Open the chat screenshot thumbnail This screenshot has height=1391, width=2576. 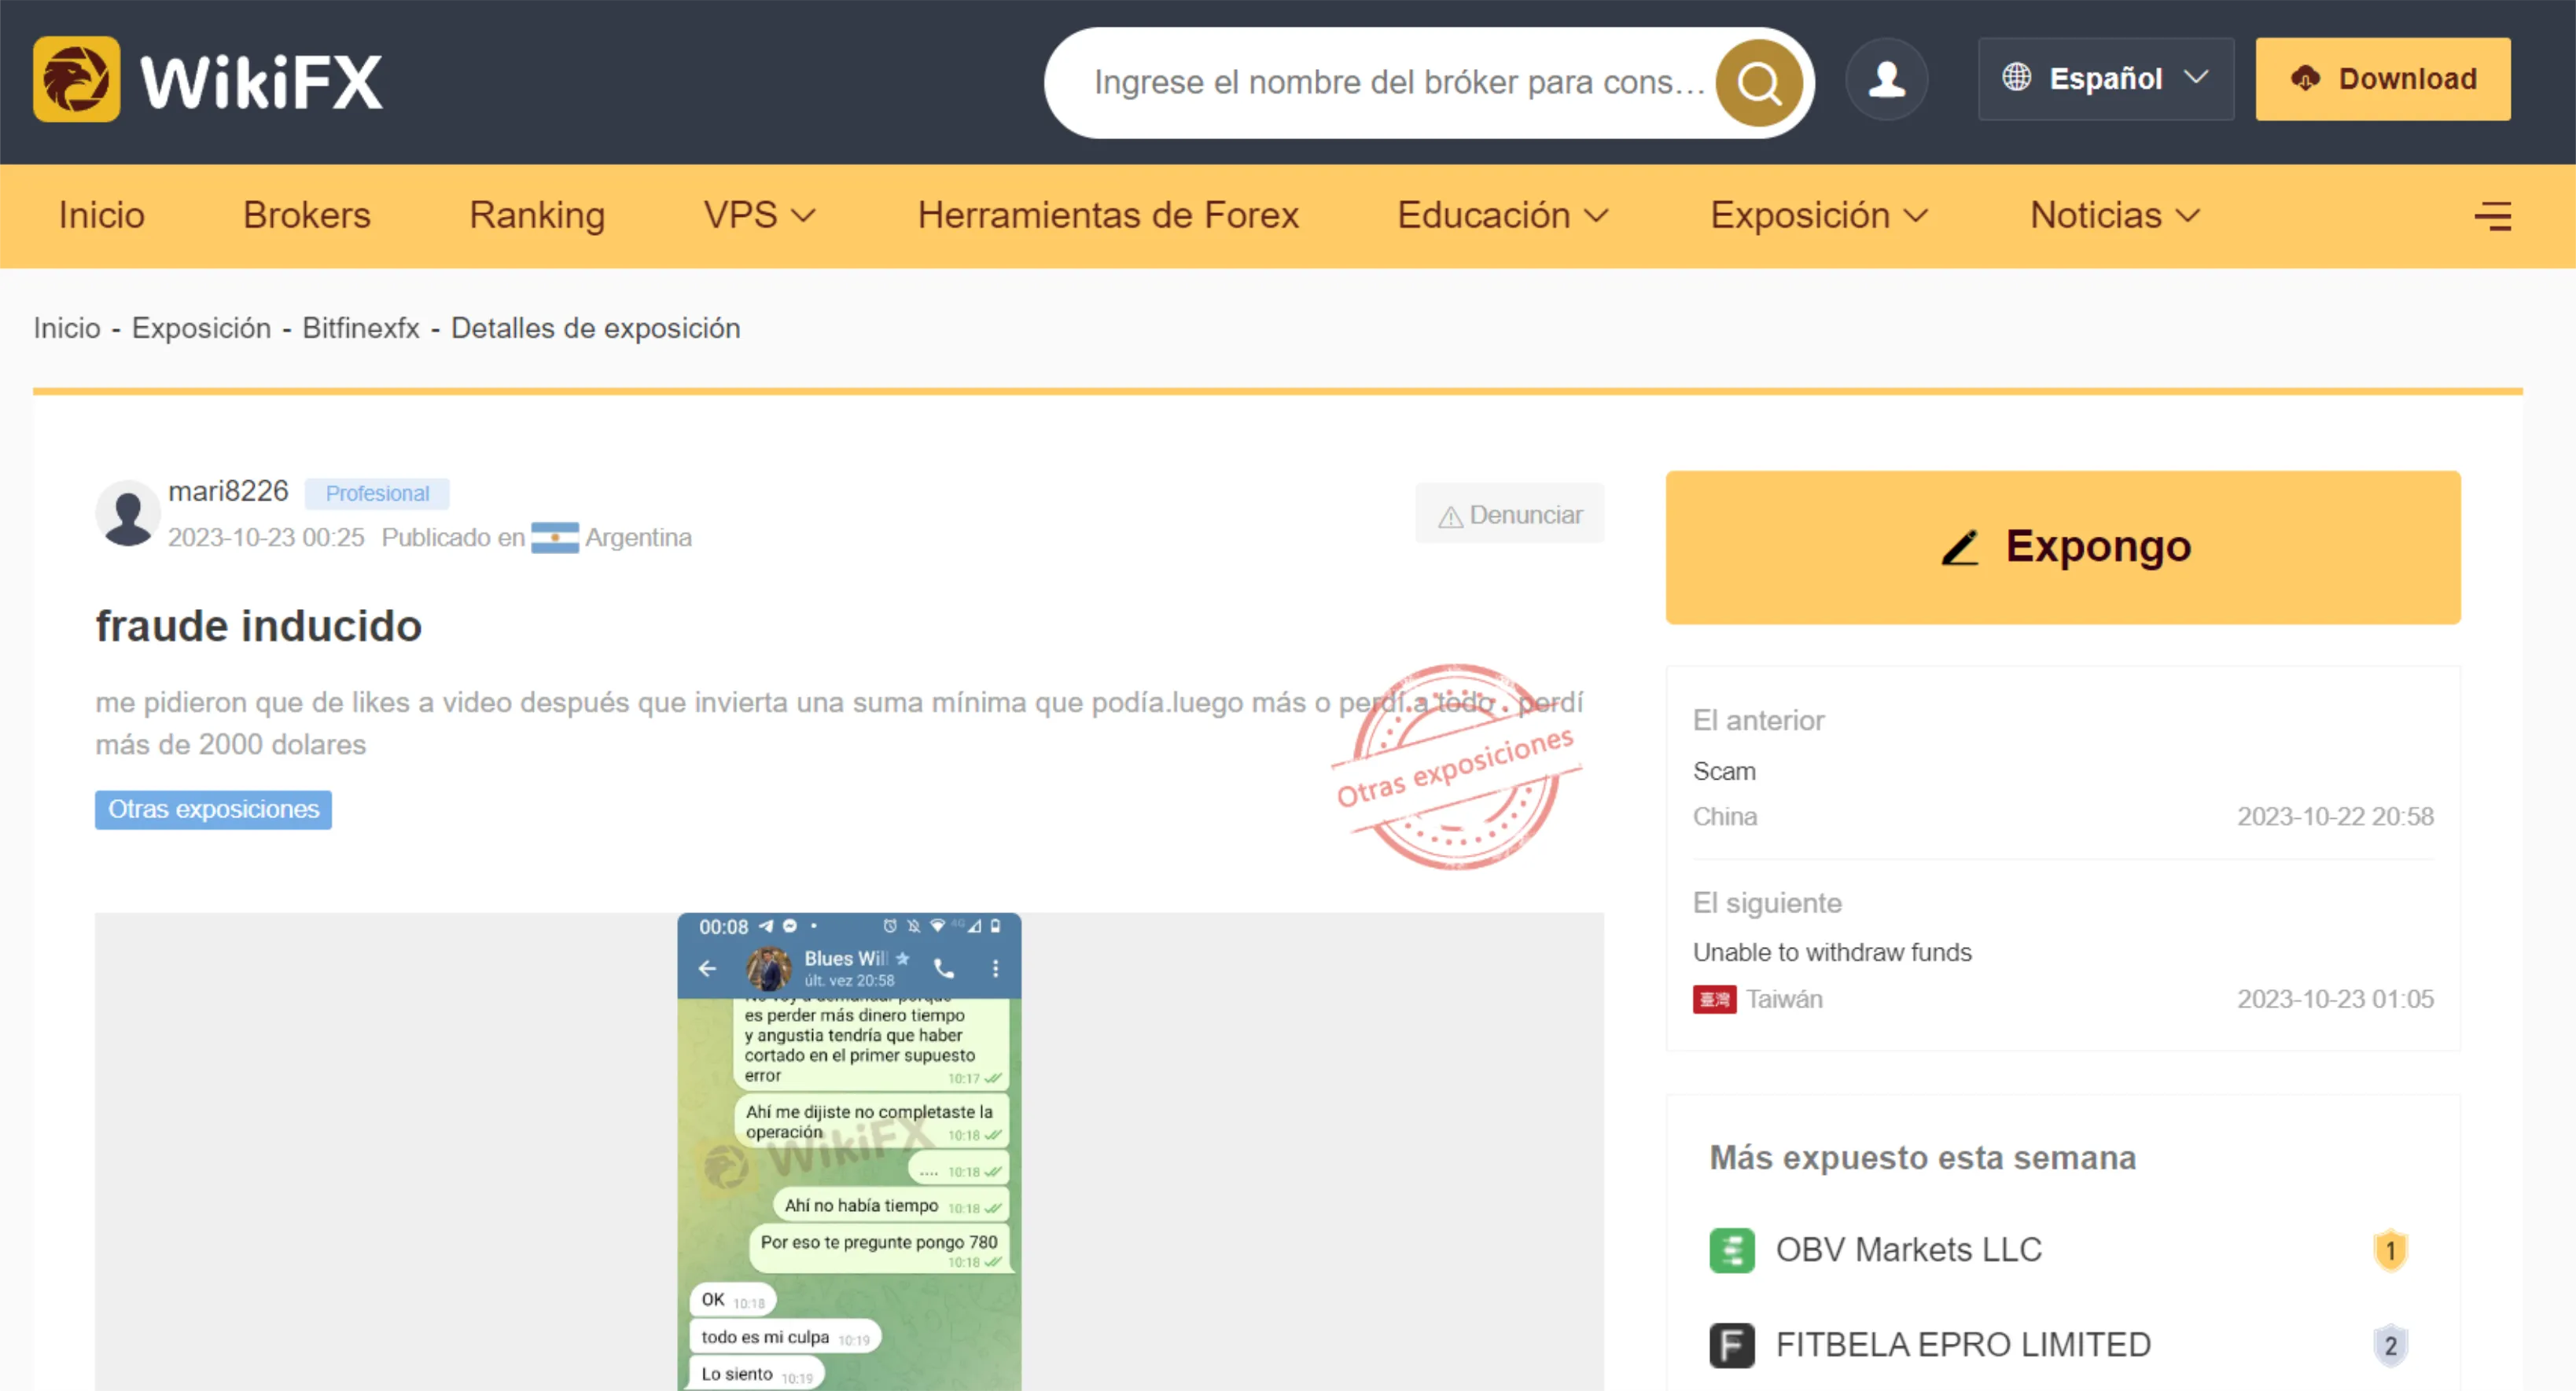tap(849, 1151)
